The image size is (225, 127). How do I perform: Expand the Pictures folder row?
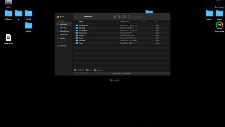coord(75,41)
